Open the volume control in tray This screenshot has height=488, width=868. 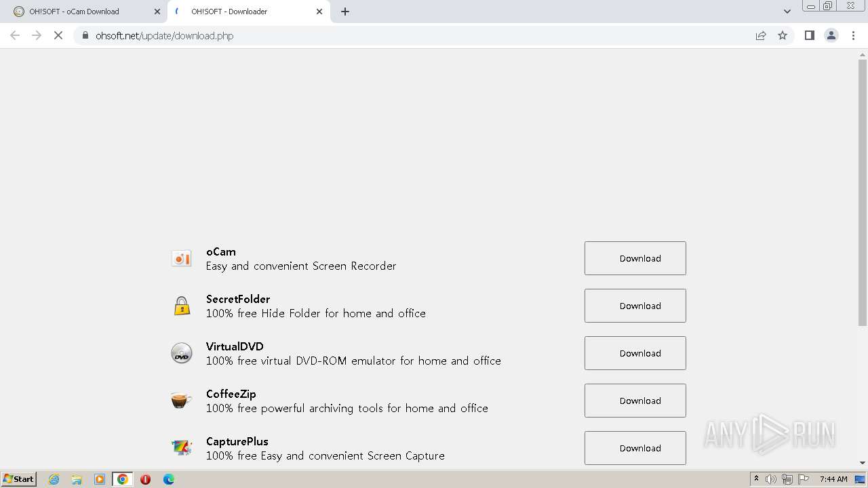[x=771, y=479]
